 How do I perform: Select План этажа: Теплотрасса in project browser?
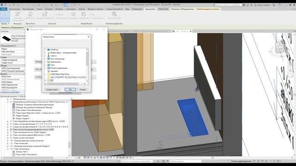tap(26, 154)
